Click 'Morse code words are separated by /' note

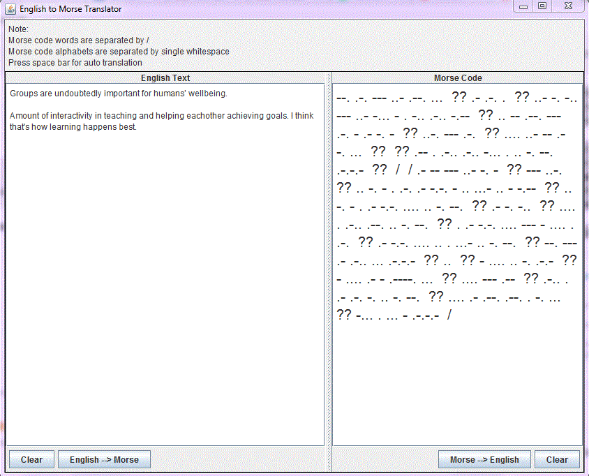pos(78,40)
